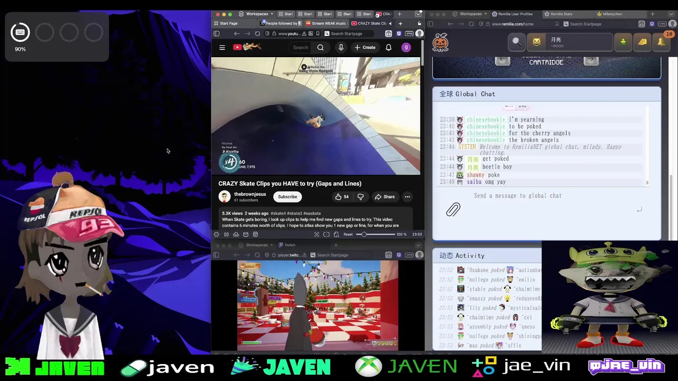This screenshot has height=381, width=678.
Task: Open the tab list chevron in YouTube window
Action: click(418, 14)
